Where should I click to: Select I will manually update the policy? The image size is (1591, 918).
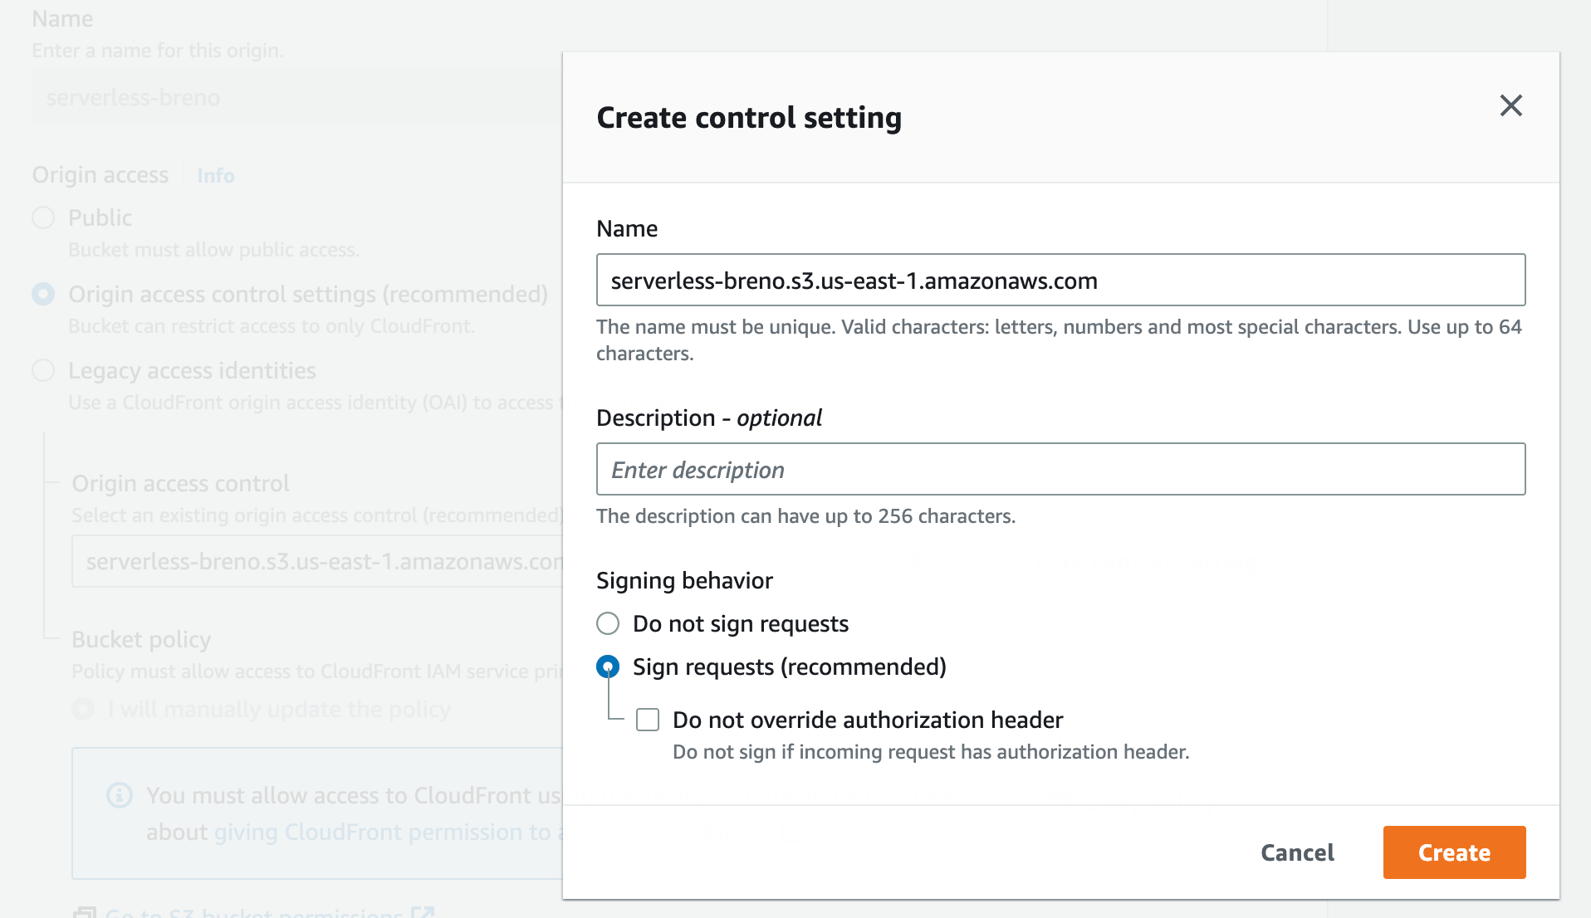pyautogui.click(x=83, y=709)
